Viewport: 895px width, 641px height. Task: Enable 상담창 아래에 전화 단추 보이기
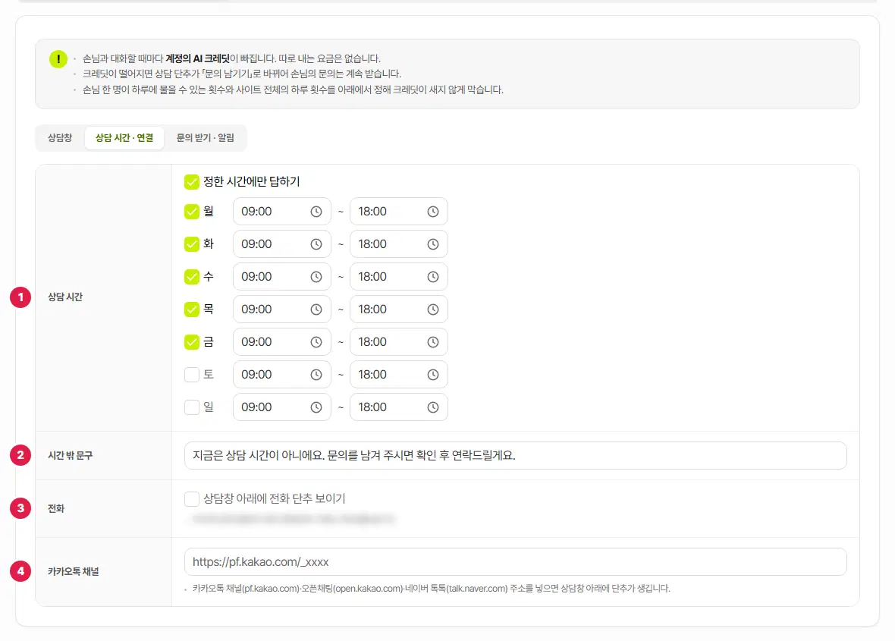192,499
